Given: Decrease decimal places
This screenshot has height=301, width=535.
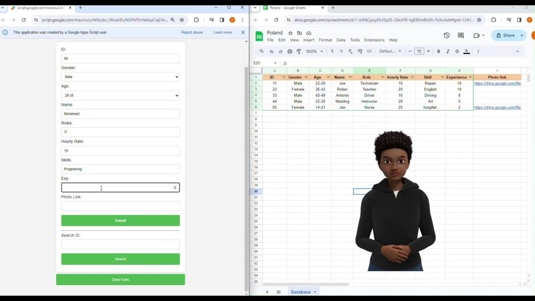Looking at the screenshot, I should (x=350, y=51).
